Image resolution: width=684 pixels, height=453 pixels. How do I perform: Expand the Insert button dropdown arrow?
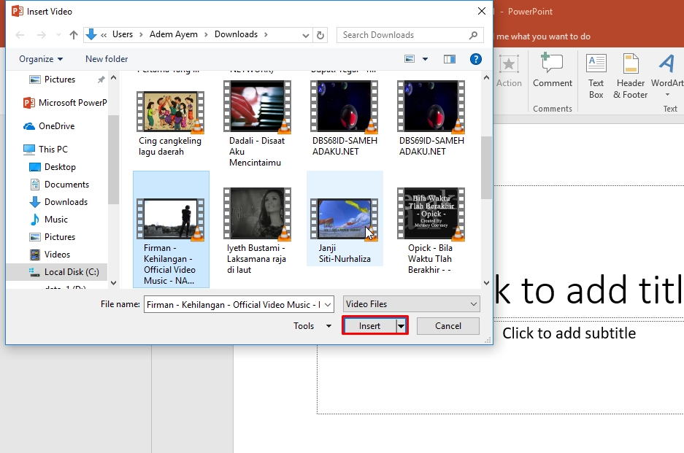coord(401,325)
